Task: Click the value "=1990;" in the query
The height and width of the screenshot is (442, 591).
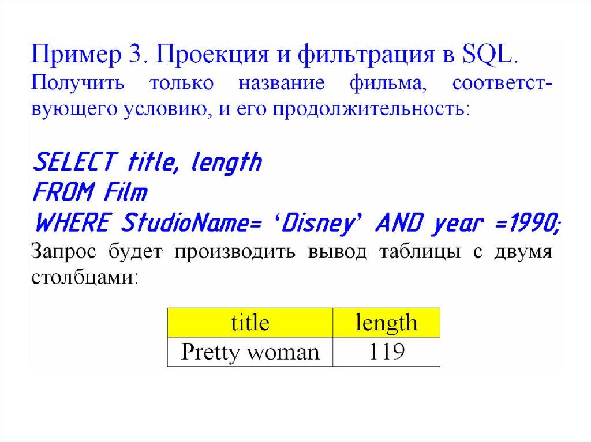Action: (x=529, y=222)
